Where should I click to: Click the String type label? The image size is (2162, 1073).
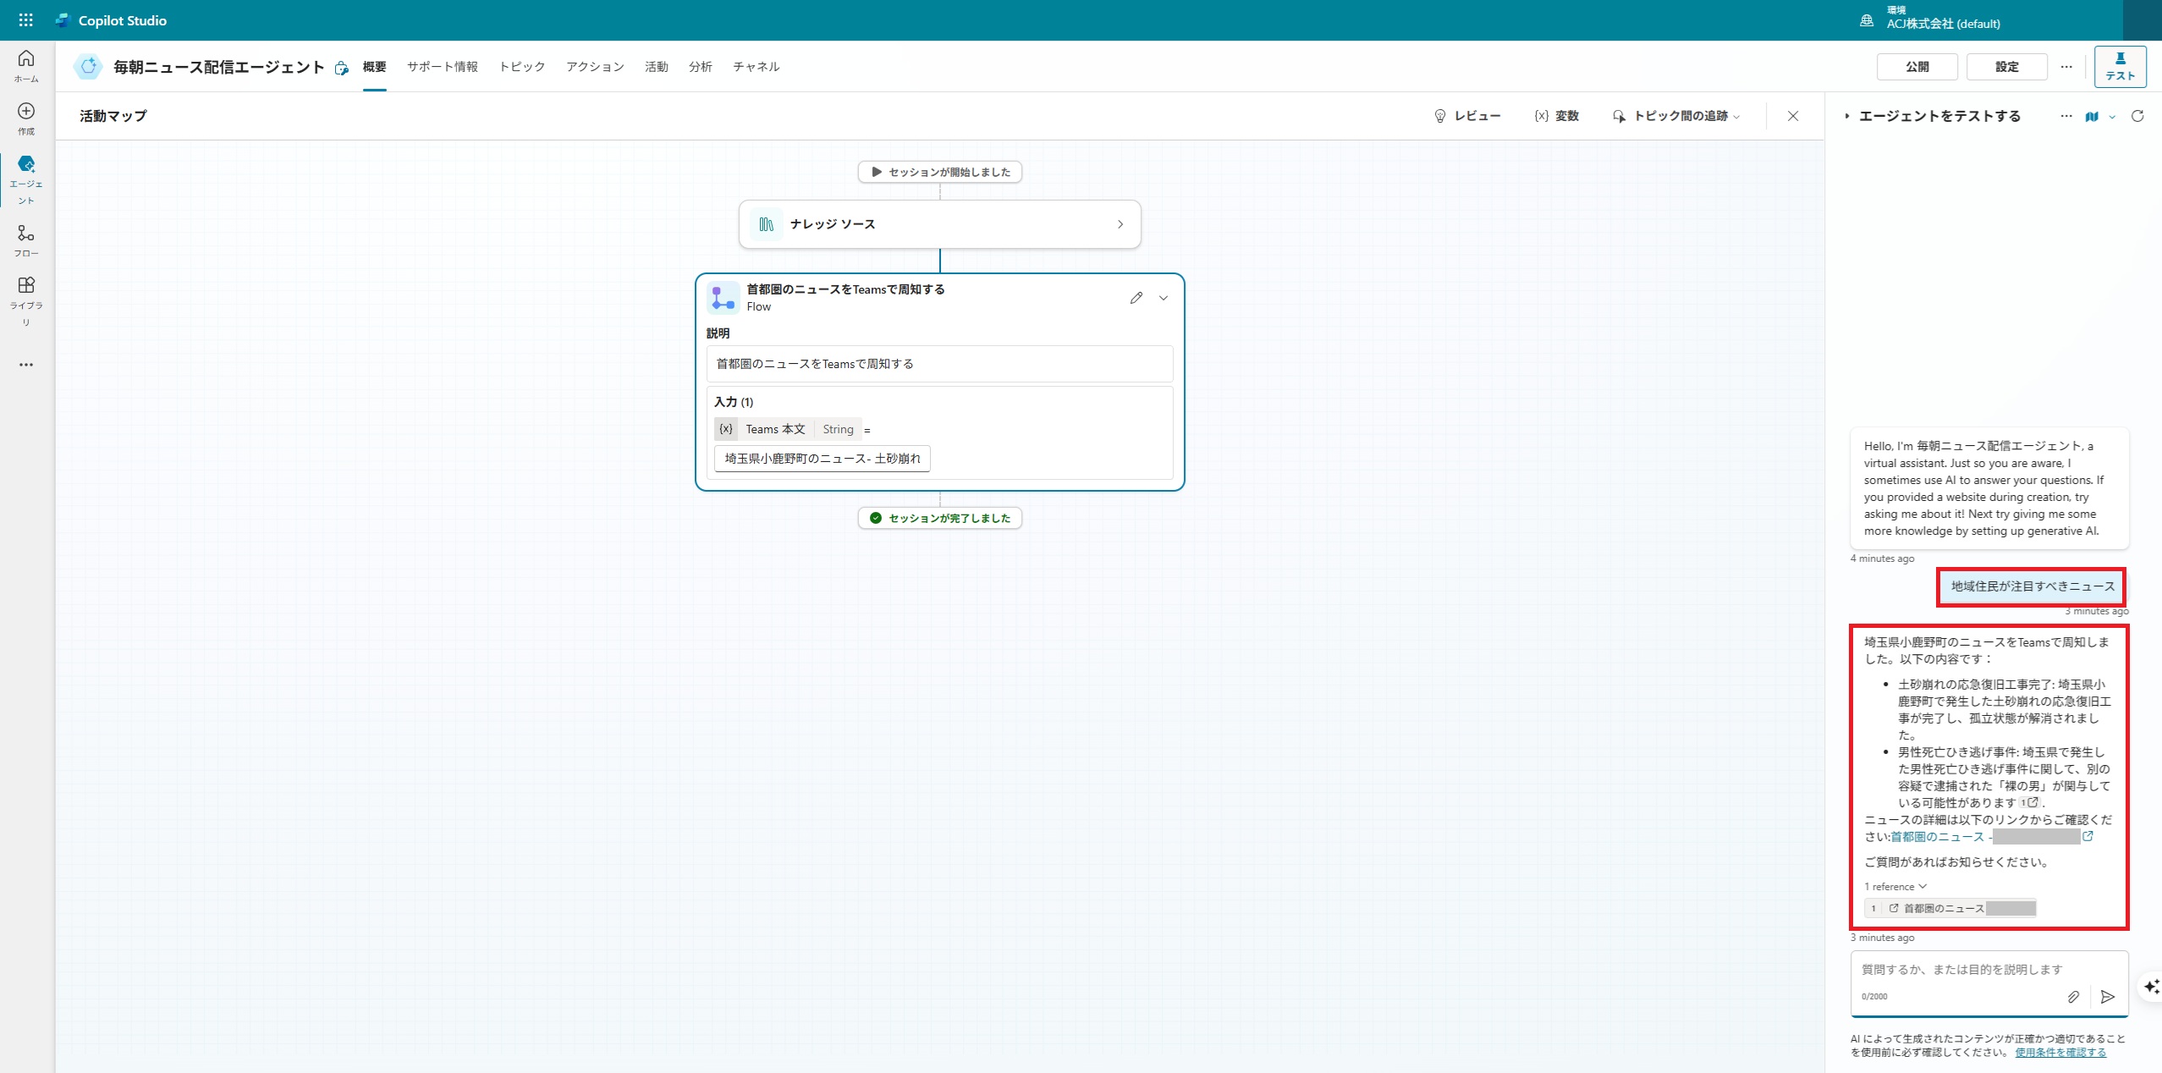(x=838, y=429)
